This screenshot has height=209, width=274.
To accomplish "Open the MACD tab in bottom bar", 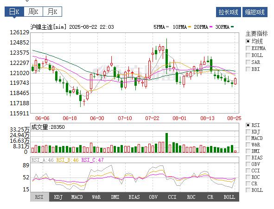I will tap(77, 197).
